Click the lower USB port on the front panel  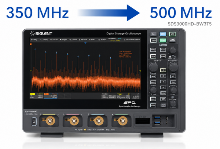(157, 123)
